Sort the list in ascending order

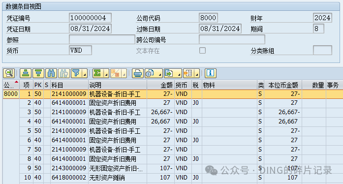pos(26,73)
